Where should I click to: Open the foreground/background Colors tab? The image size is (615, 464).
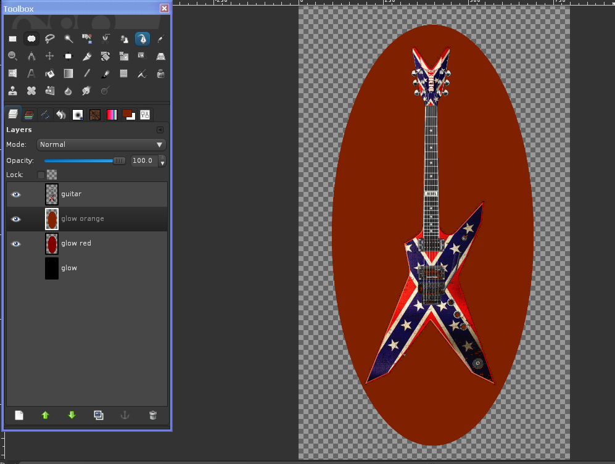(129, 115)
